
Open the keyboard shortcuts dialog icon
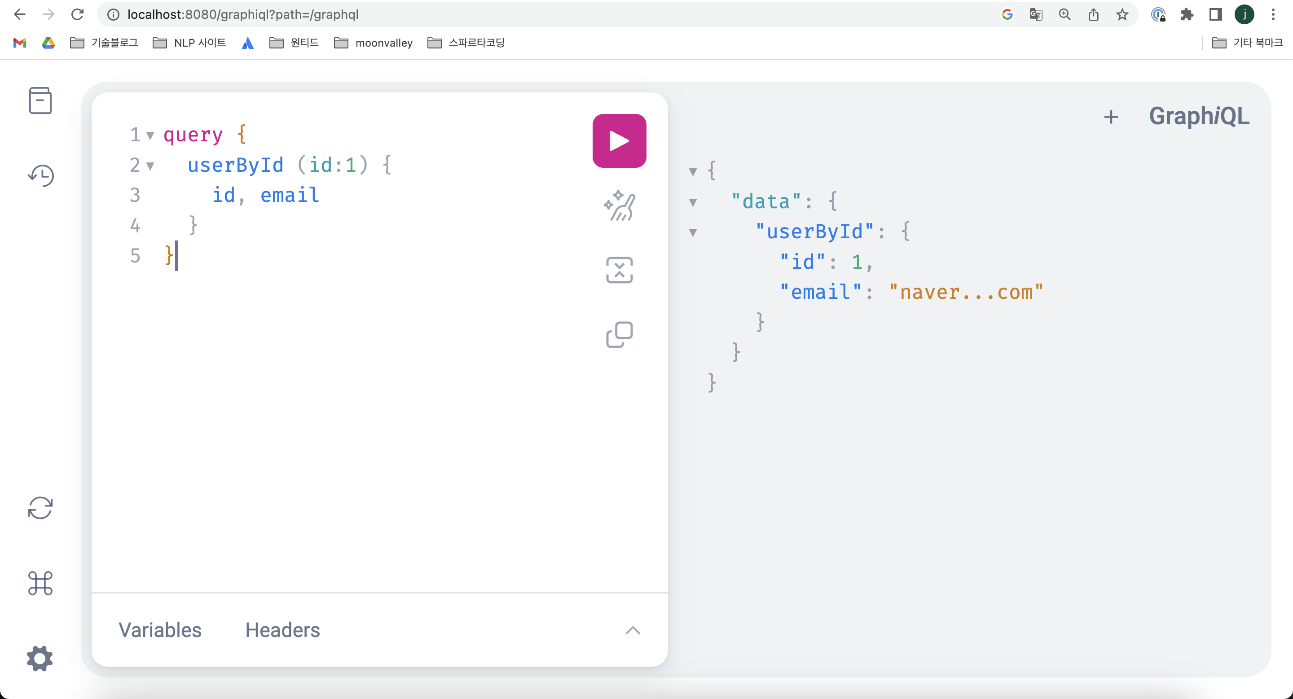(40, 583)
